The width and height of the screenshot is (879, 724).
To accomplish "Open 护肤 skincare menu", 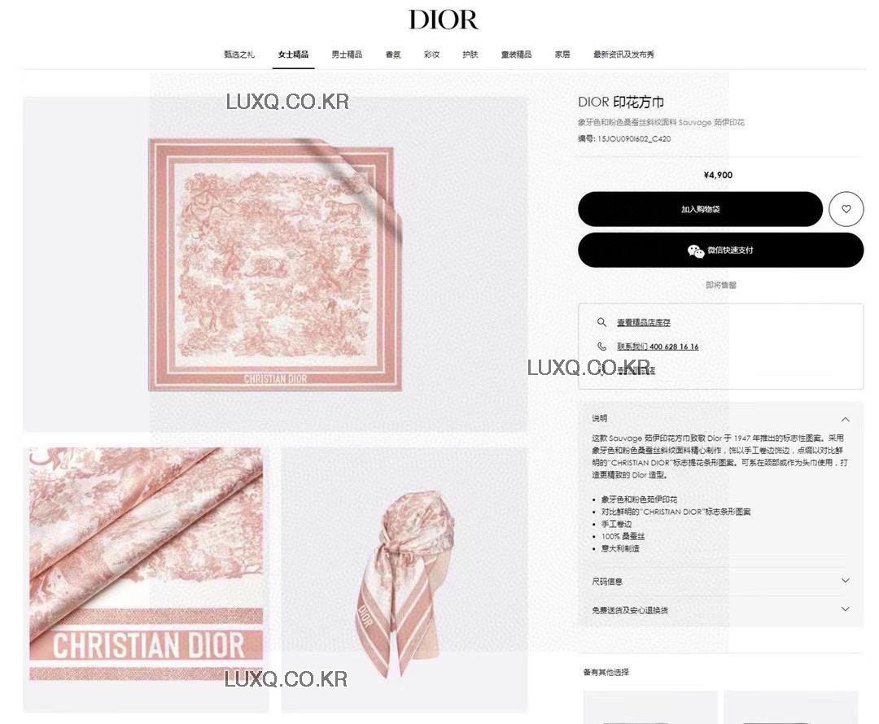I will (470, 55).
